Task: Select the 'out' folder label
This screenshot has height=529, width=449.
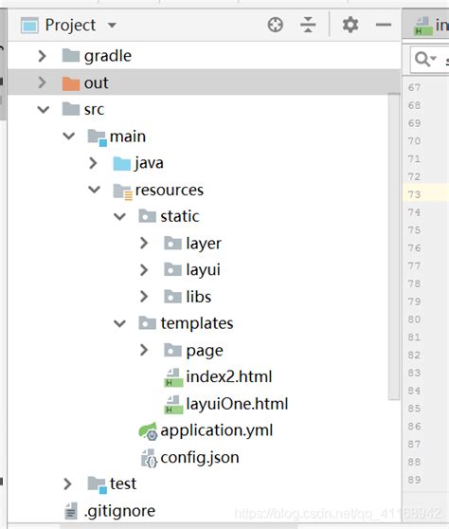Action: (96, 83)
